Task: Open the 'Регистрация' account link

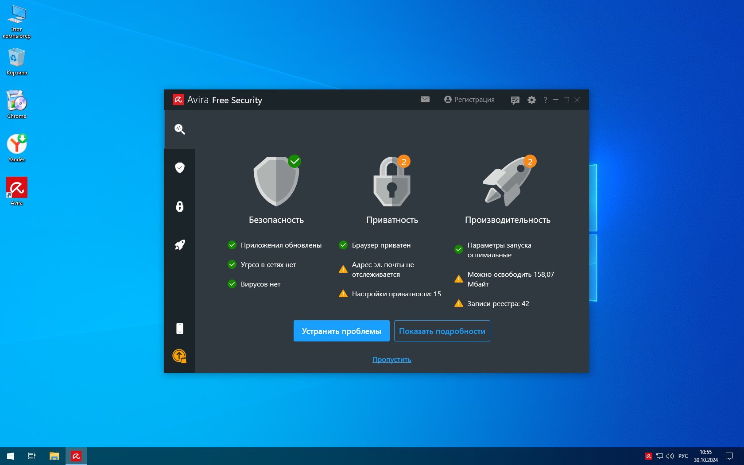Action: 469,100
